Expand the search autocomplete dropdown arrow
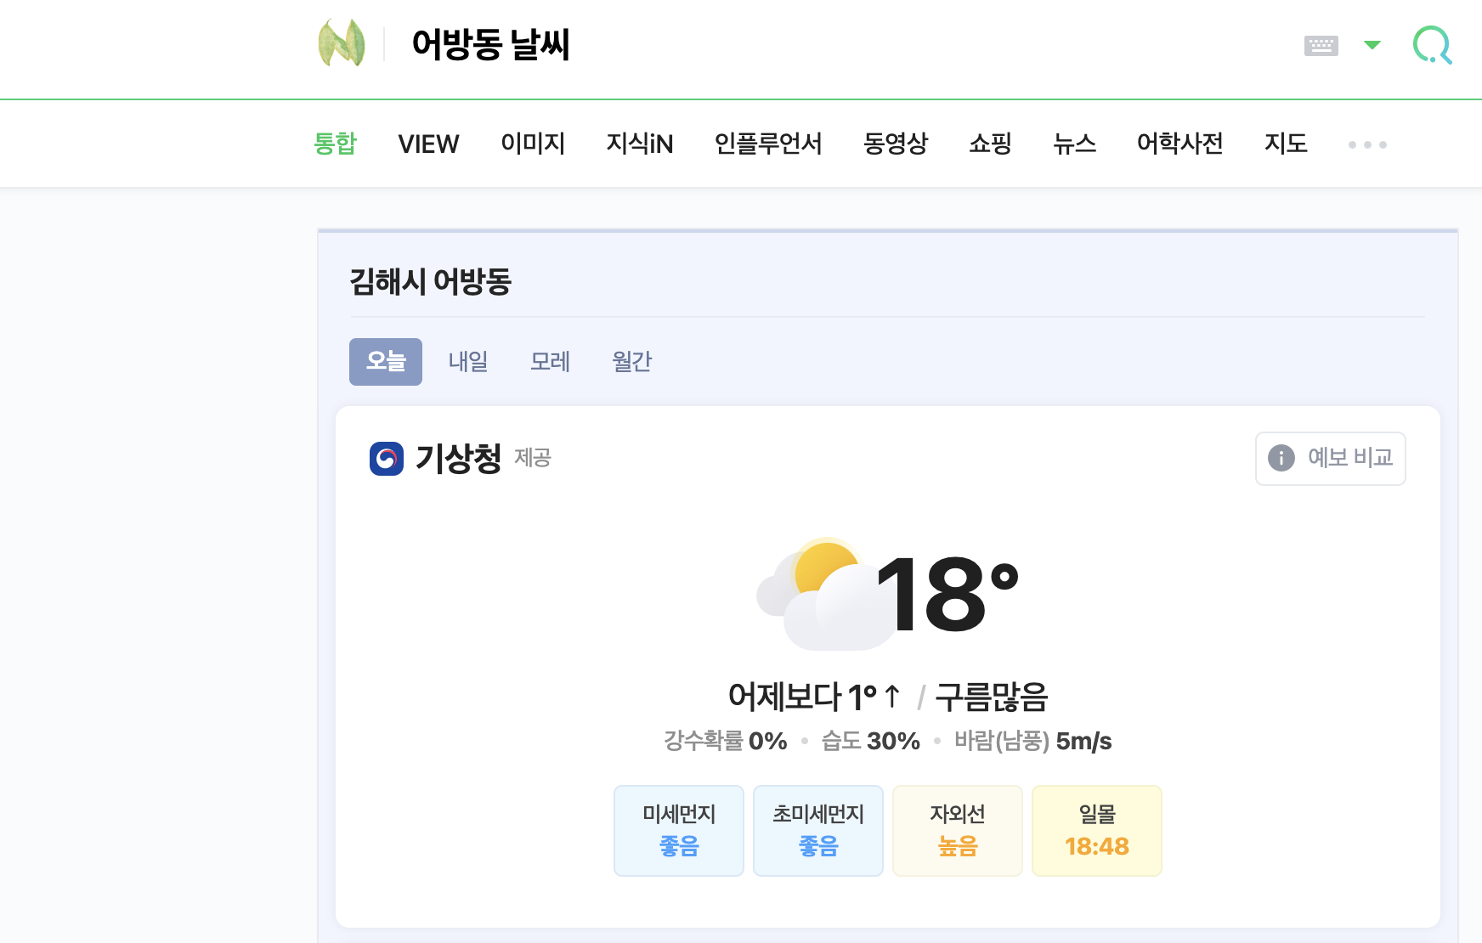This screenshot has height=943, width=1482. pyautogui.click(x=1372, y=45)
